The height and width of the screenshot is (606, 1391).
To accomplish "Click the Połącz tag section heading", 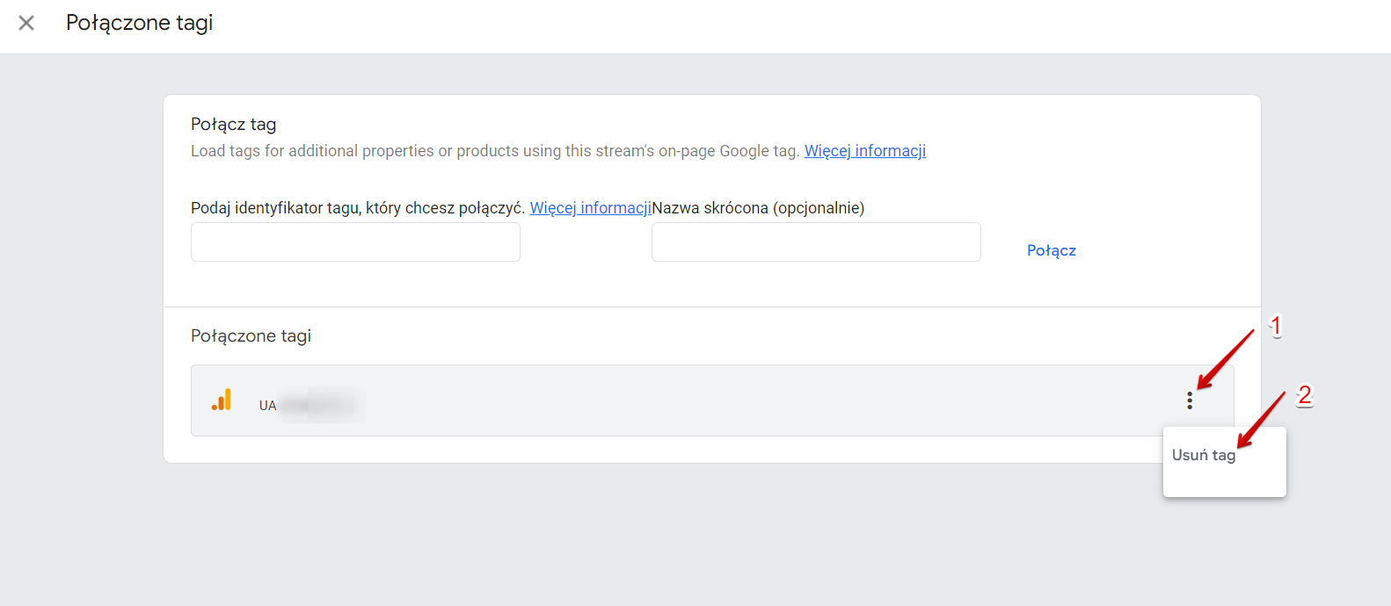I will [x=234, y=125].
